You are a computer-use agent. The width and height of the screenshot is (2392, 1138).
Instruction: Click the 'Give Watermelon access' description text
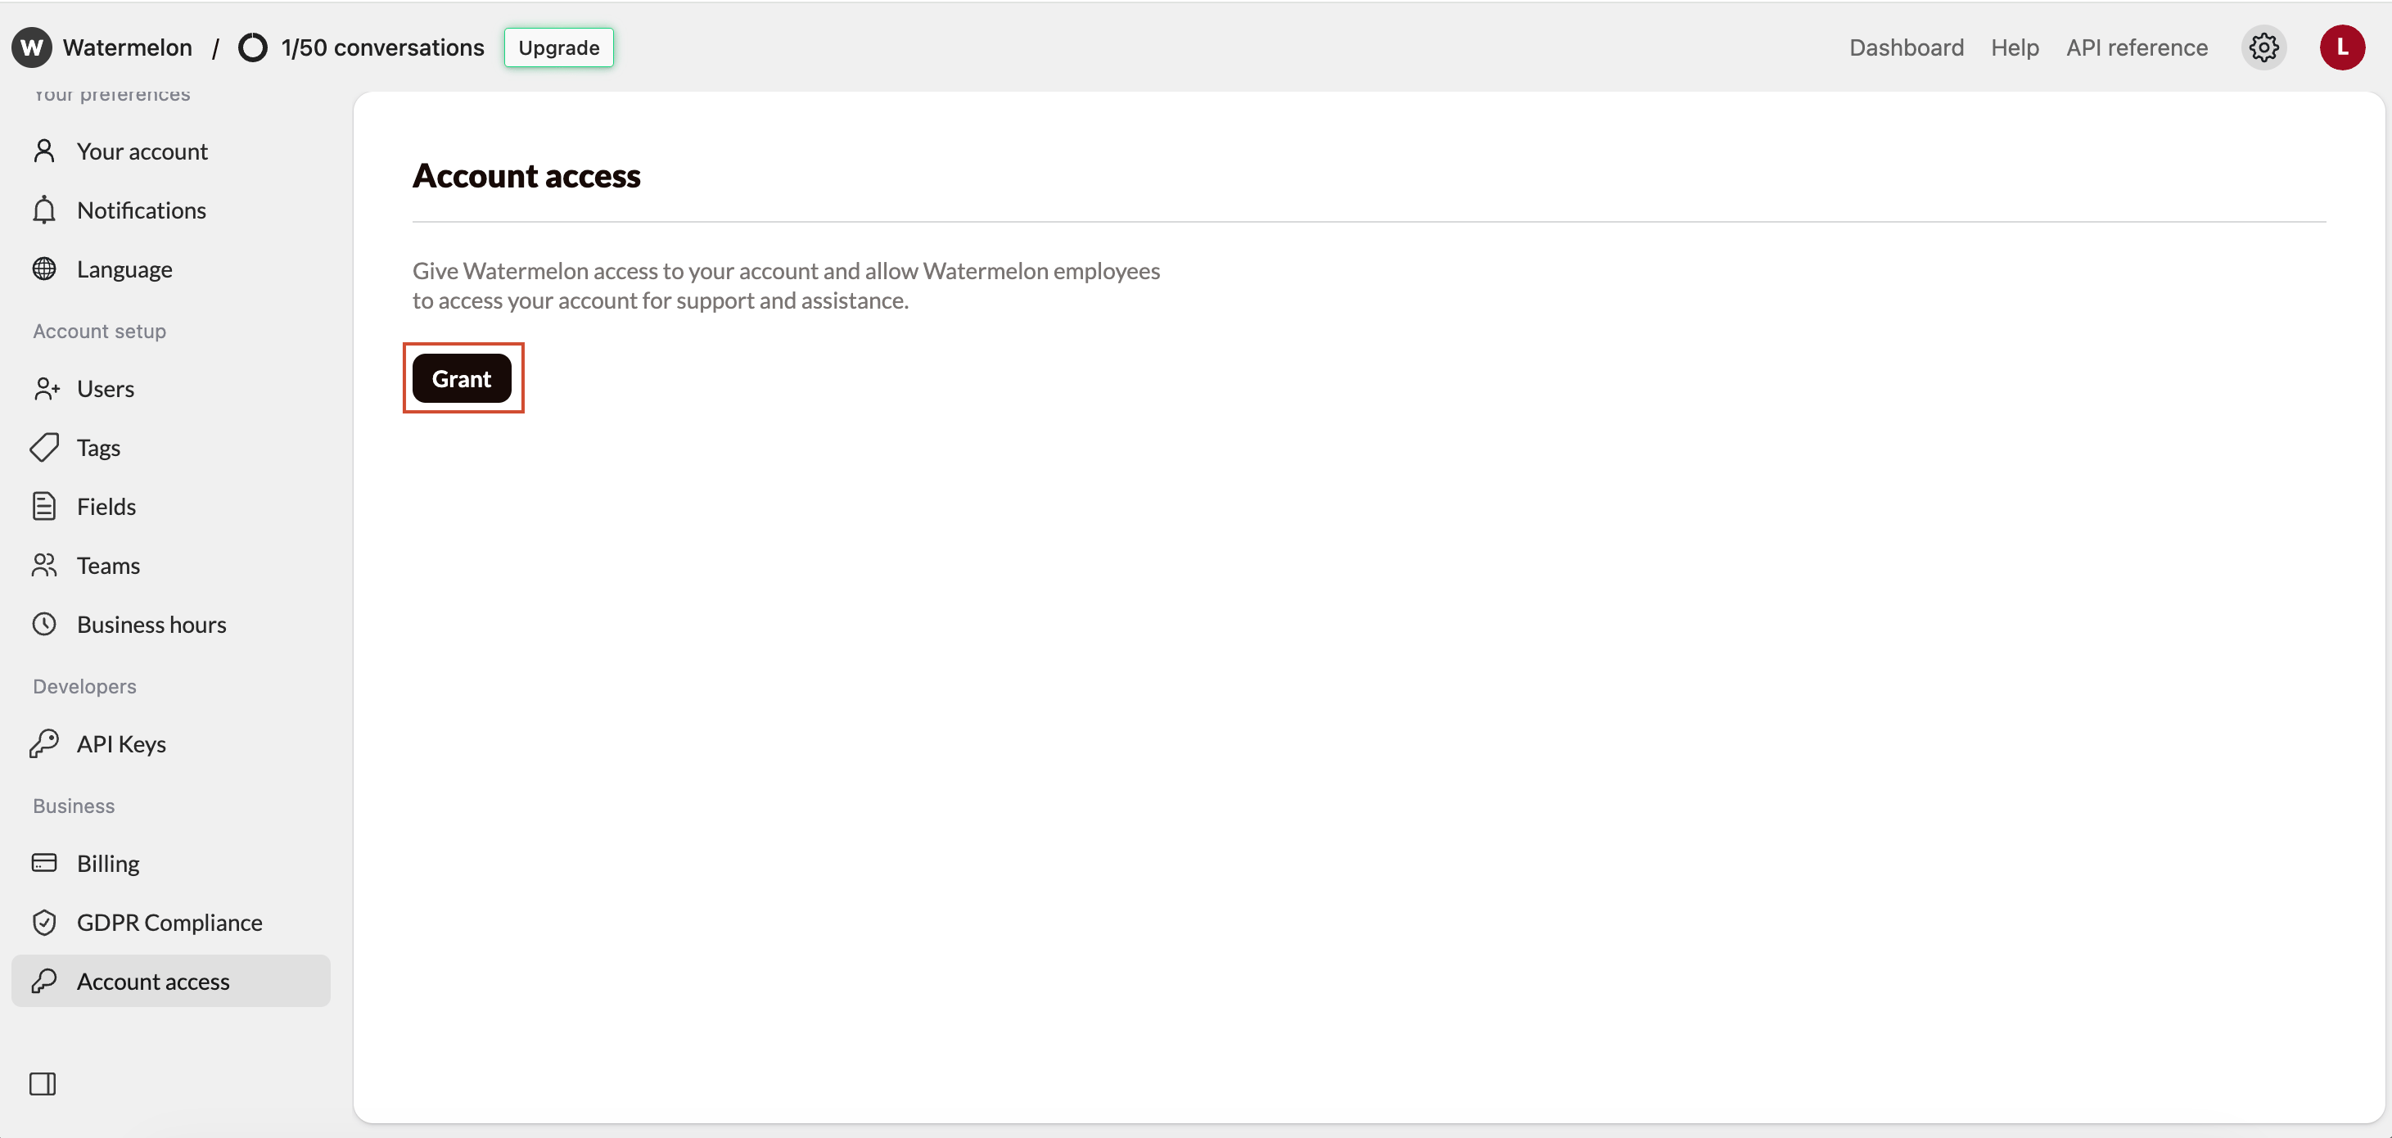click(787, 285)
